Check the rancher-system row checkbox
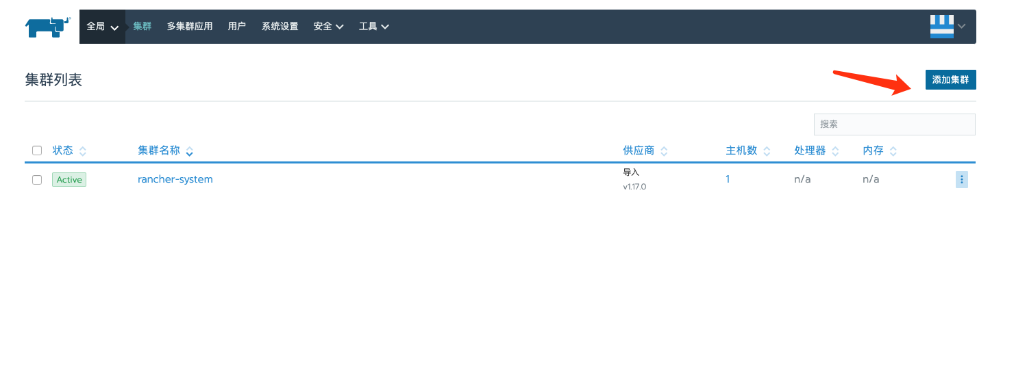The height and width of the screenshot is (381, 1027). [37, 180]
